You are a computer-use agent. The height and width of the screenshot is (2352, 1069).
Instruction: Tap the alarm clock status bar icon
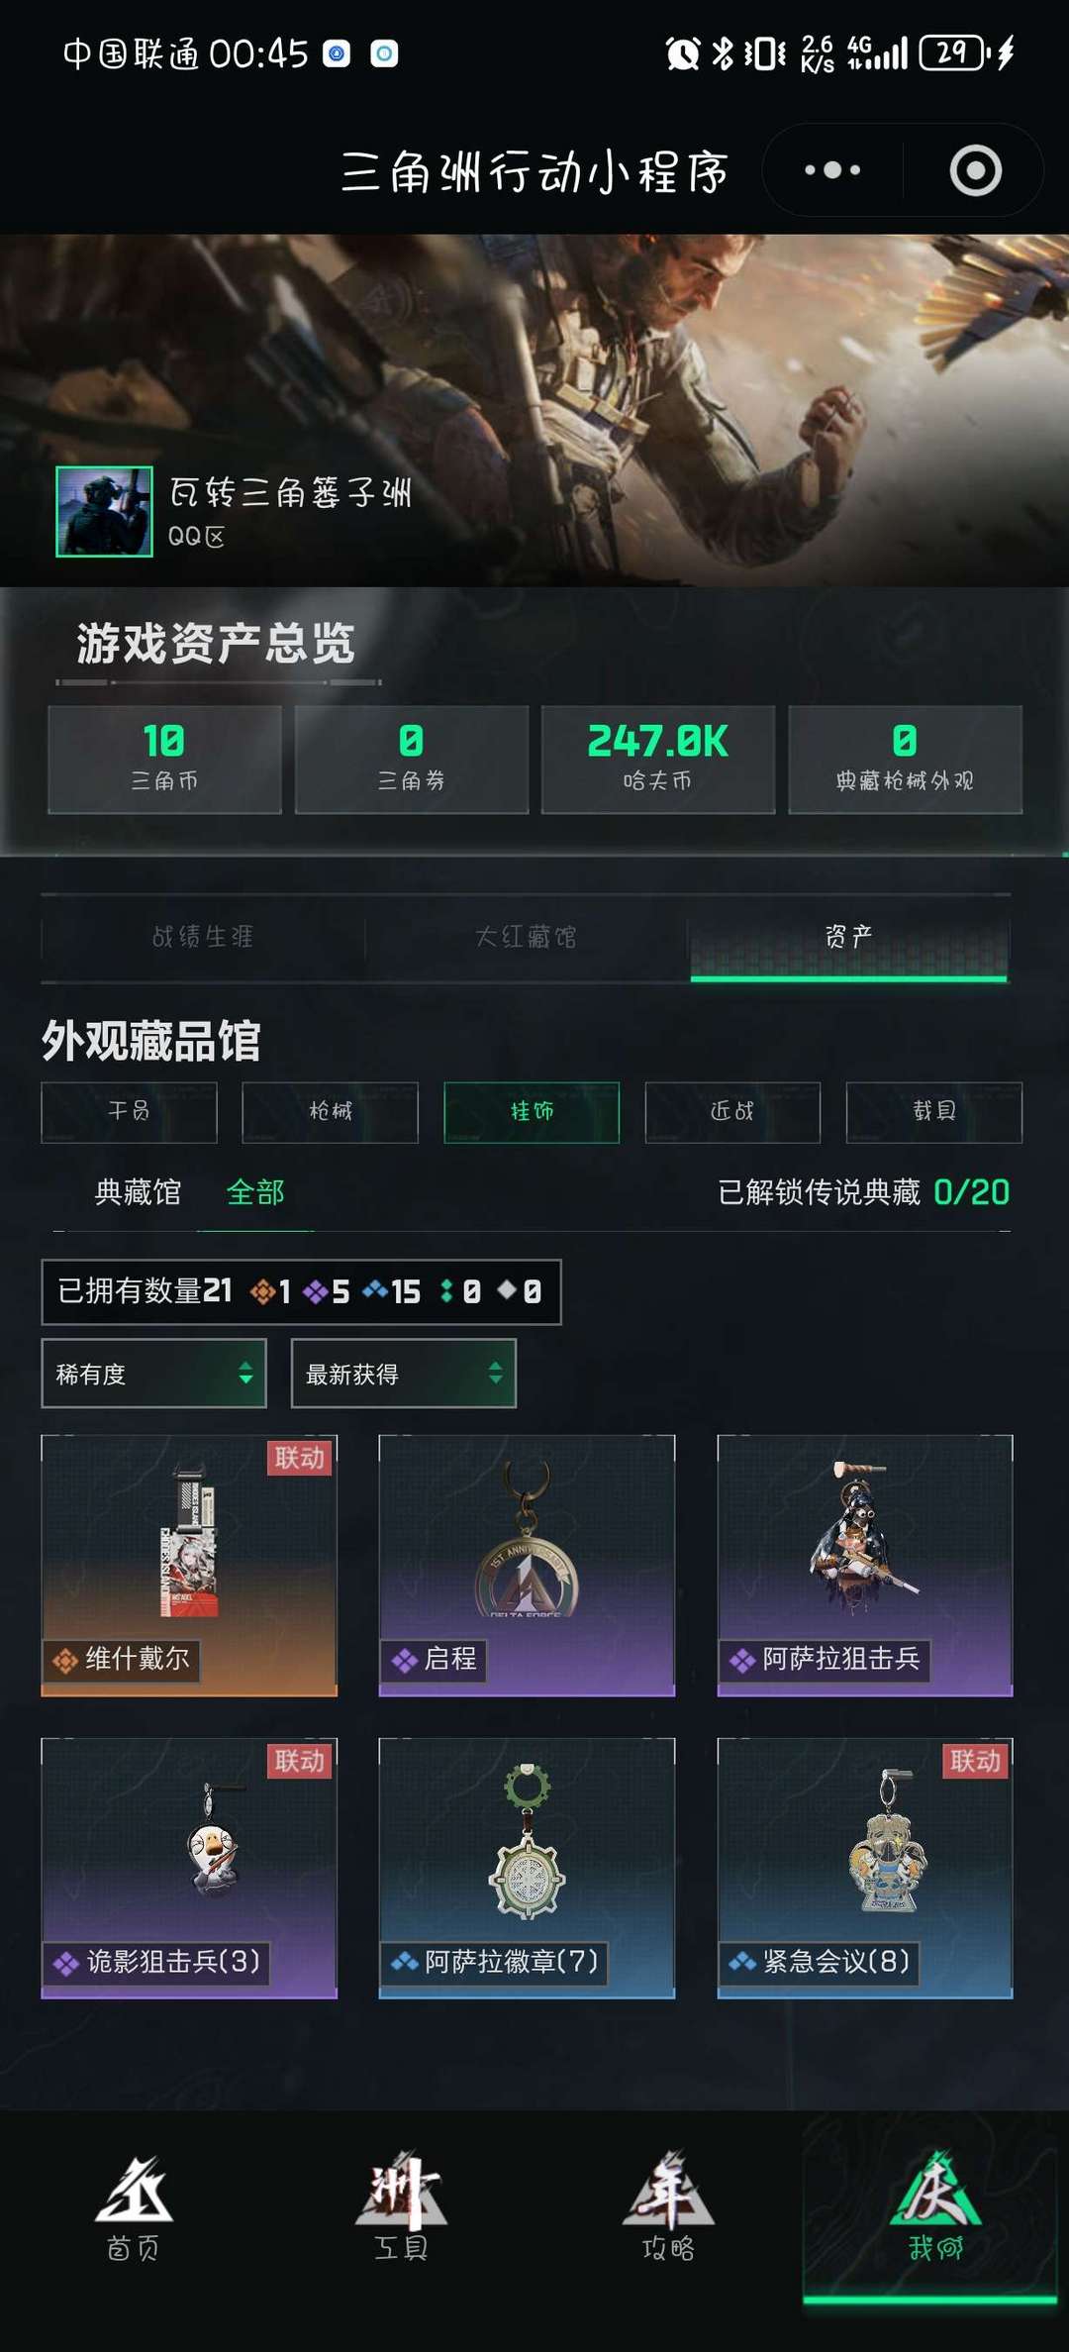683,52
